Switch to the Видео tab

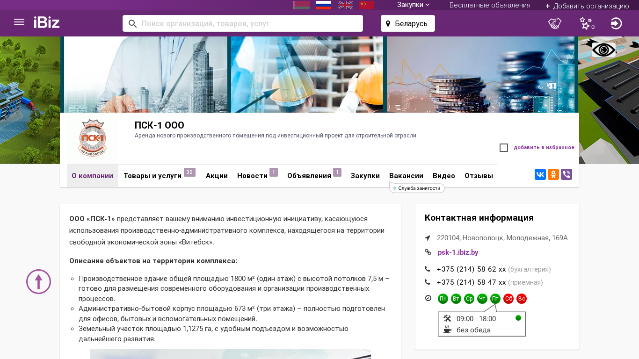tap(444, 176)
